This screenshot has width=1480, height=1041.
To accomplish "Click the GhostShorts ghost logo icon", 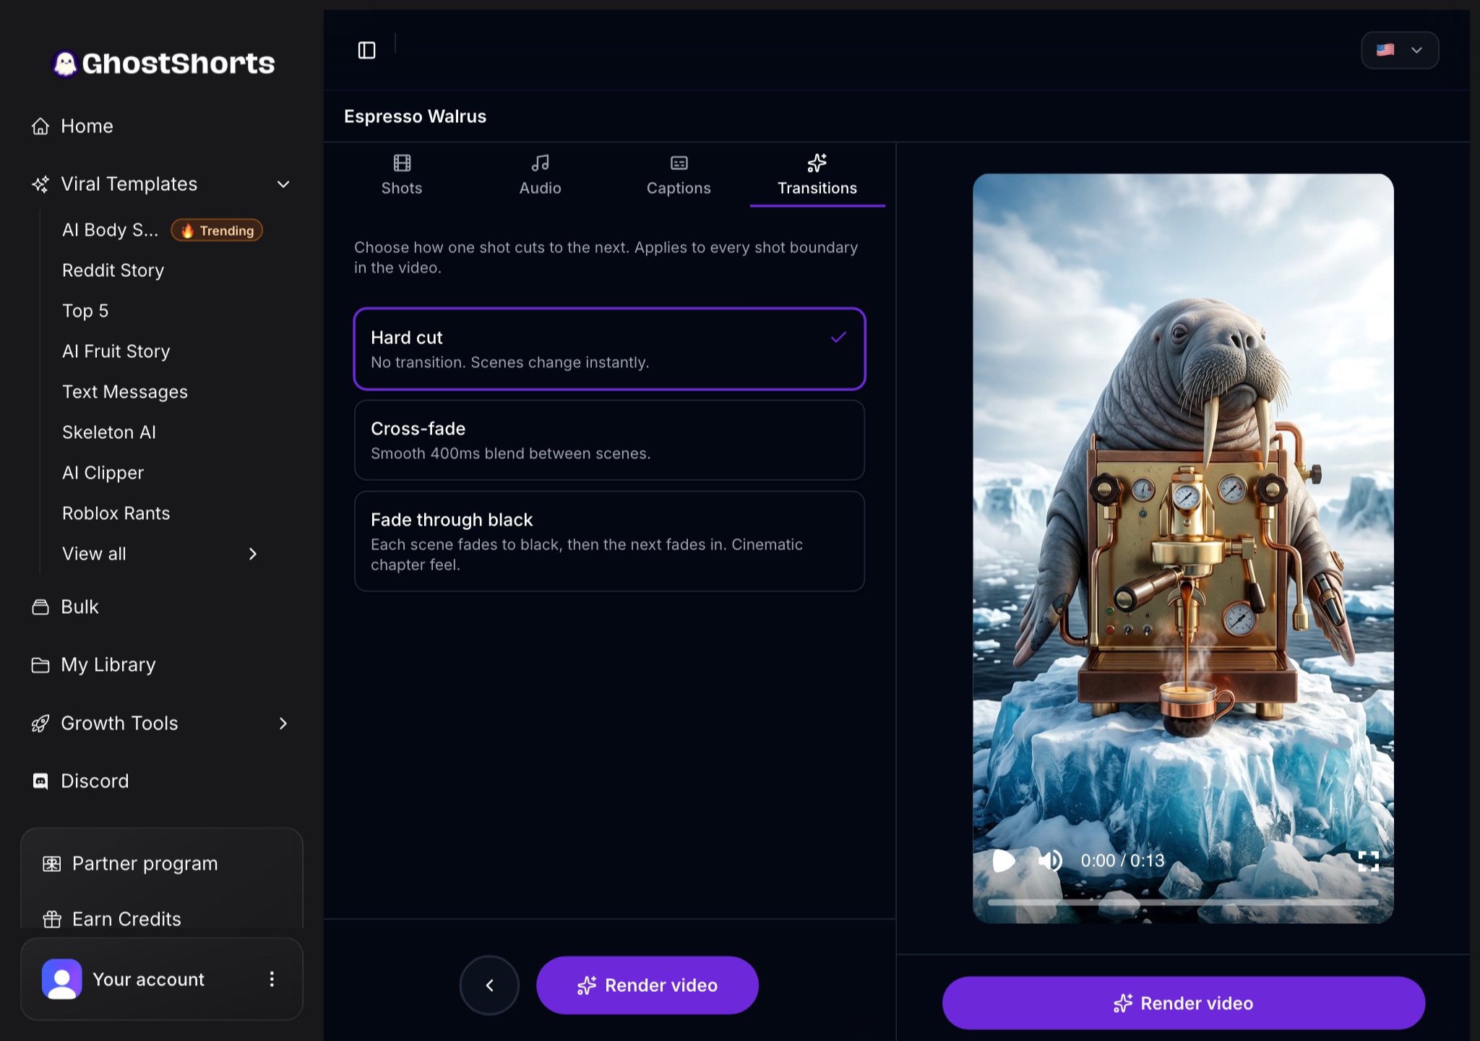I will pyautogui.click(x=65, y=64).
